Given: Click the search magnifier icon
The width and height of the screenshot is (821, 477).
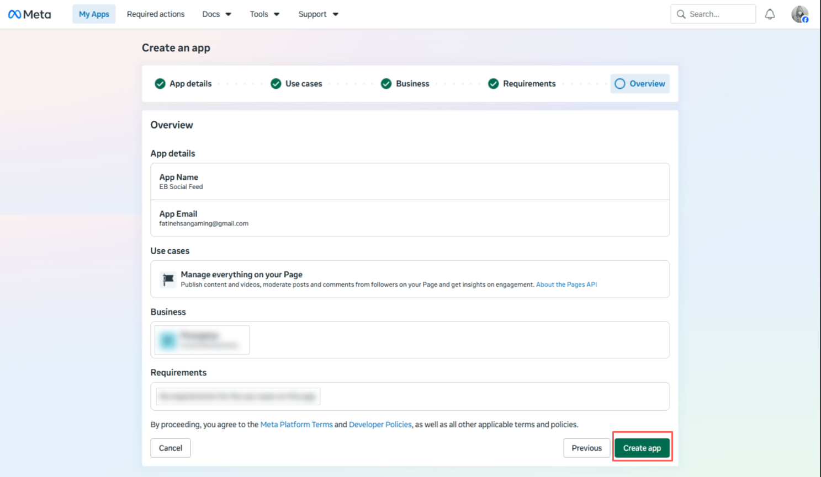Looking at the screenshot, I should coord(681,14).
